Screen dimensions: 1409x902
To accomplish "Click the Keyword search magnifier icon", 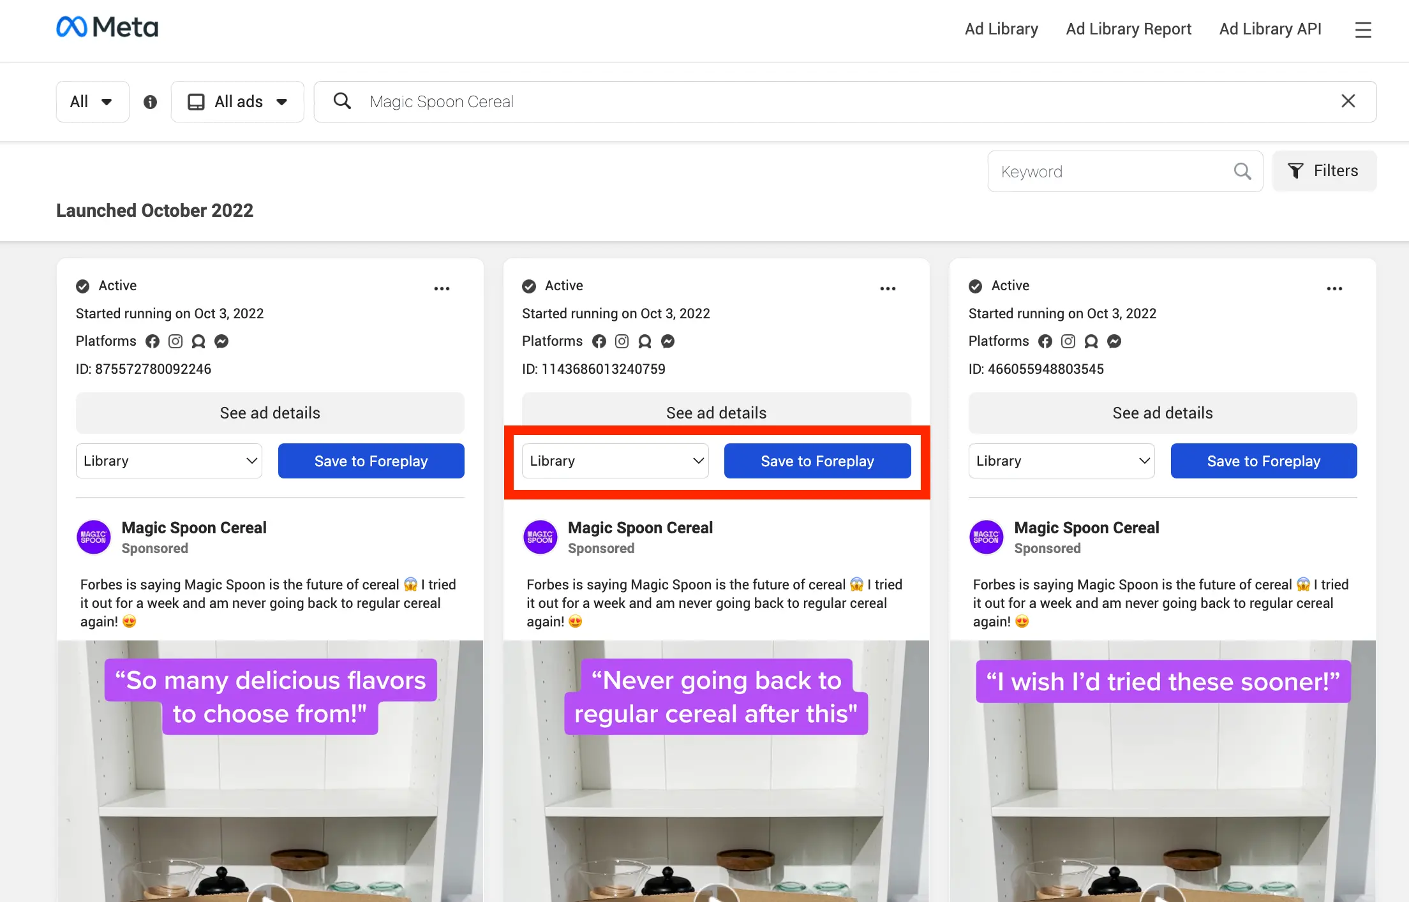I will 1242,171.
